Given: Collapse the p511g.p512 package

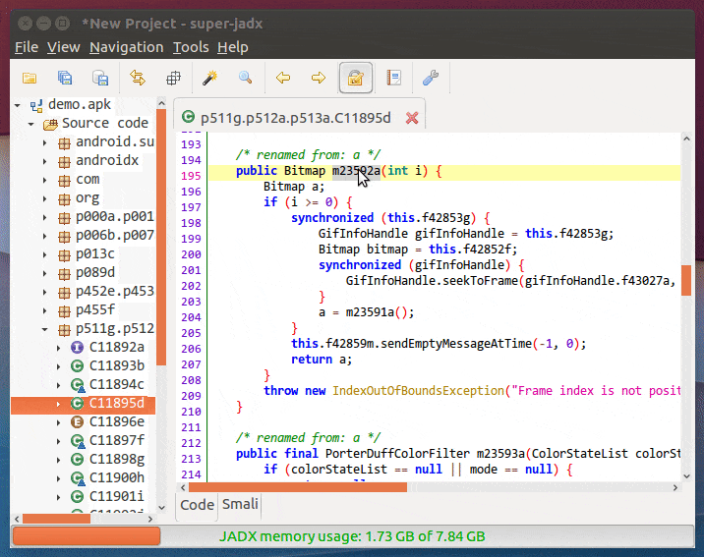Looking at the screenshot, I should [x=44, y=330].
